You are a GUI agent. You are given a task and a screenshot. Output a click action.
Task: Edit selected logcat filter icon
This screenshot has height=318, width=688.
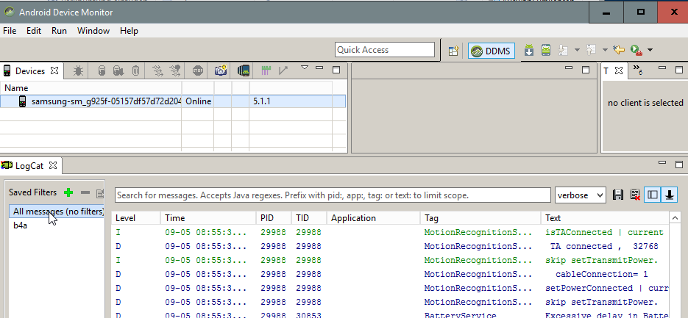coord(100,192)
